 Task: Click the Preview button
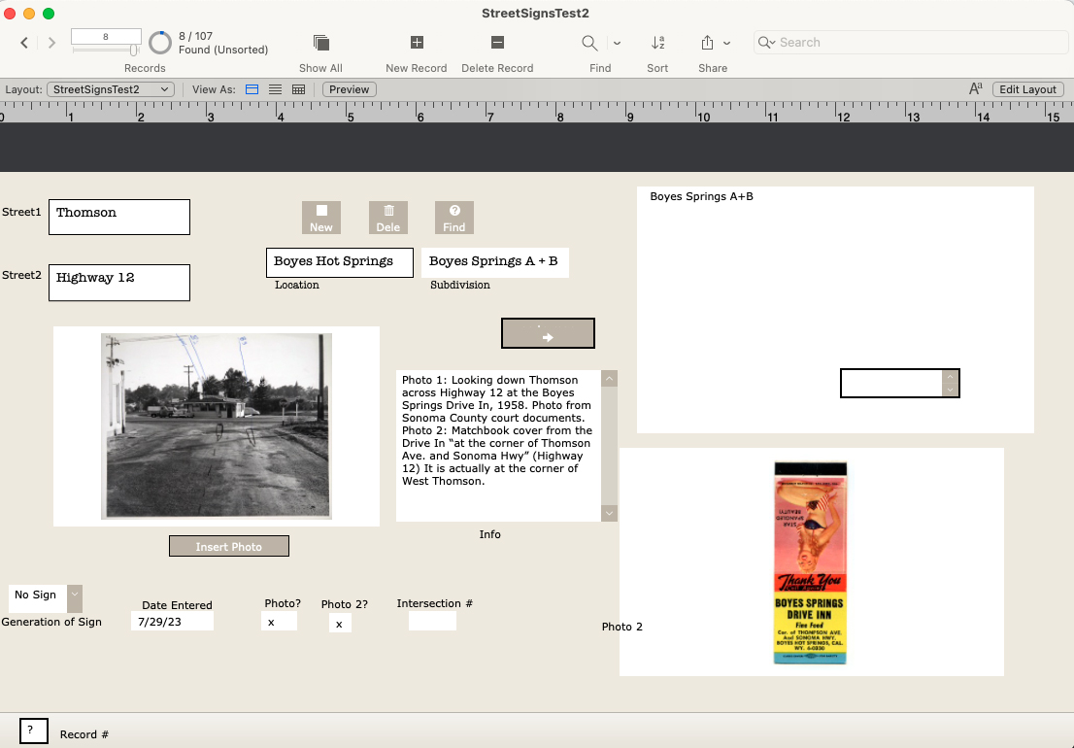(x=349, y=89)
